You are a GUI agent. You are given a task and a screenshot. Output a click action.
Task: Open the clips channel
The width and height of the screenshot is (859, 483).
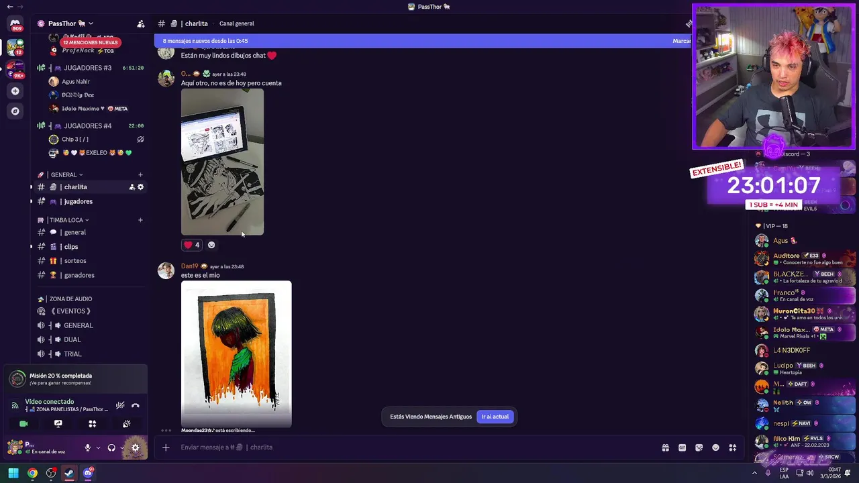pos(89,247)
